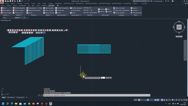Select the Barres tool in the ArmaCAD ribbon
This screenshot has width=188, height=106.
click(x=4, y=8)
